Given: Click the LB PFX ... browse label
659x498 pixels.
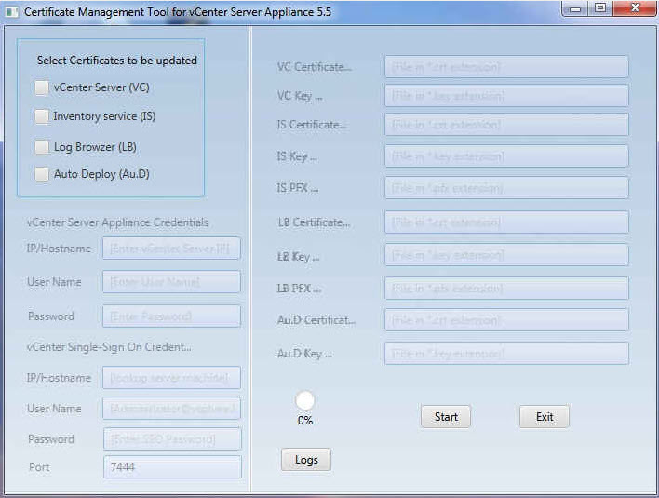Looking at the screenshot, I should [299, 289].
